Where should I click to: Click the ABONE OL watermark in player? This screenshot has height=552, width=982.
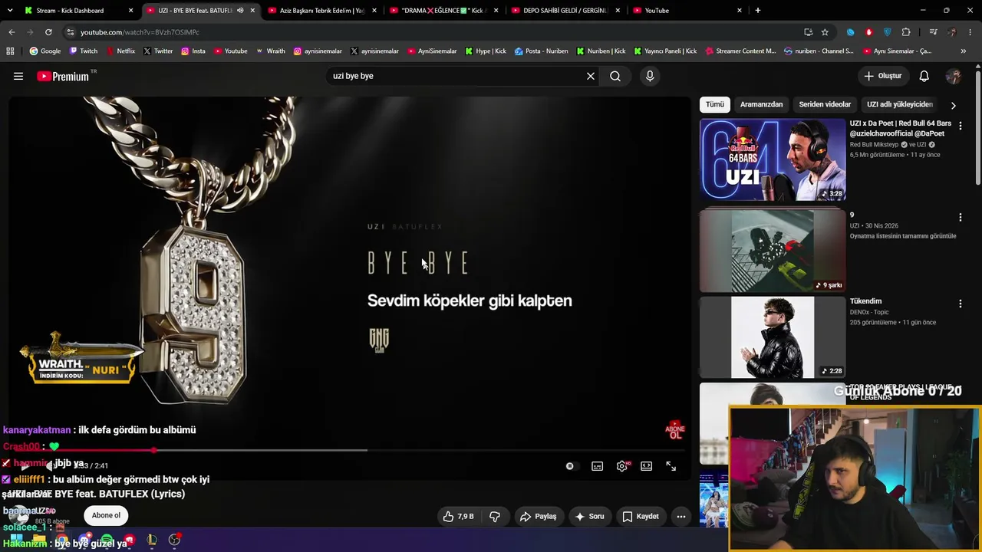674,430
